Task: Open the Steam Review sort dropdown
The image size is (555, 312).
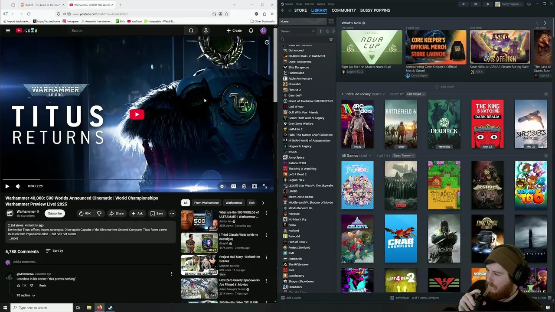Action: (404, 156)
